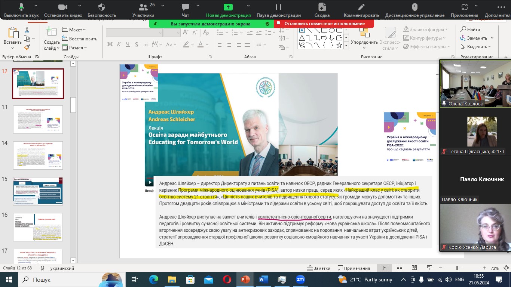
Task: Open the Comments (Примечания) pane
Action: 354,268
